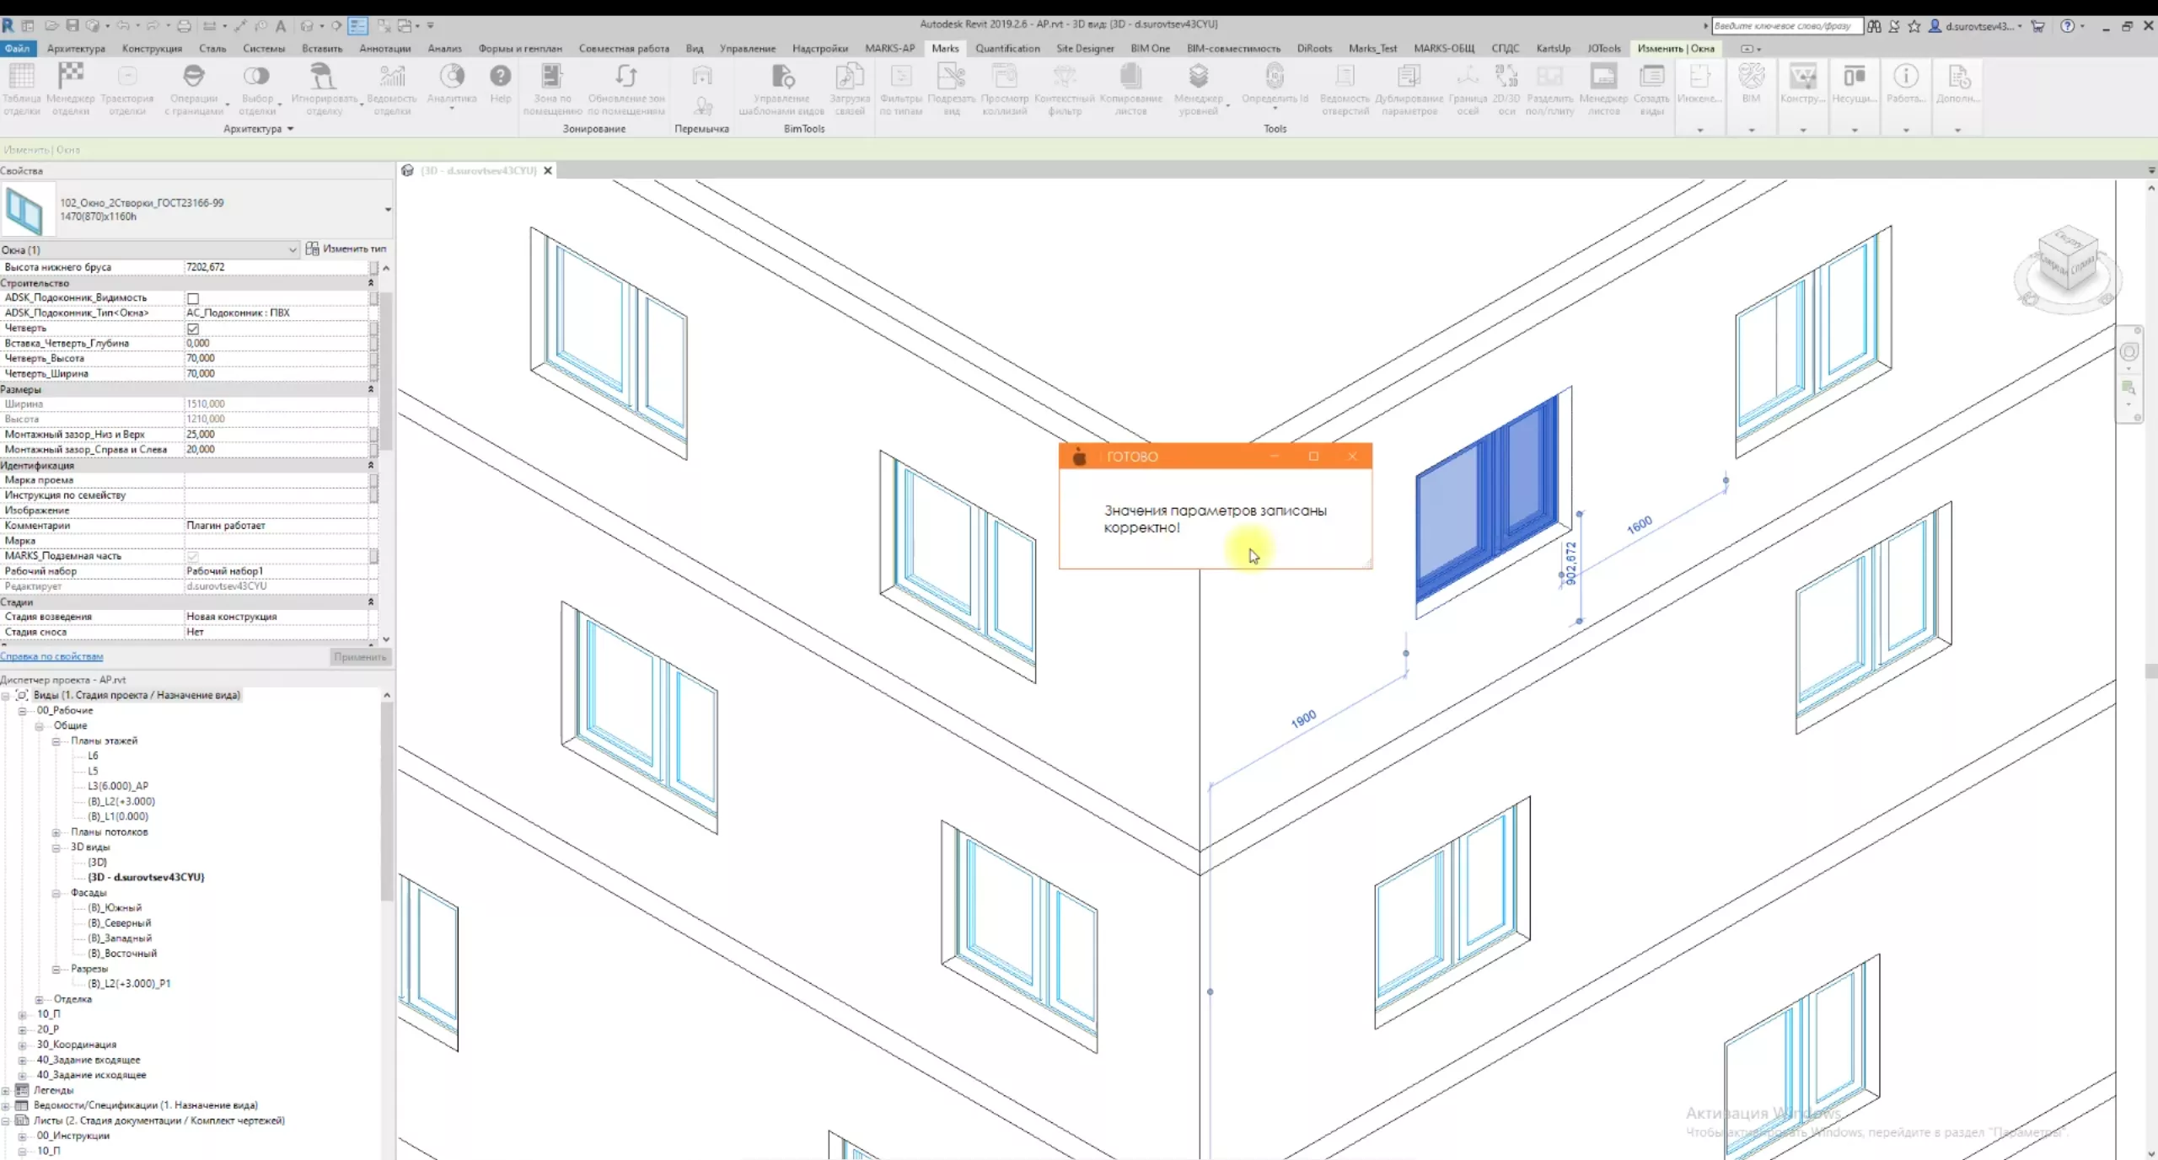The height and width of the screenshot is (1160, 2158).
Task: Open the Аннотации ribbon tab
Action: [x=384, y=48]
